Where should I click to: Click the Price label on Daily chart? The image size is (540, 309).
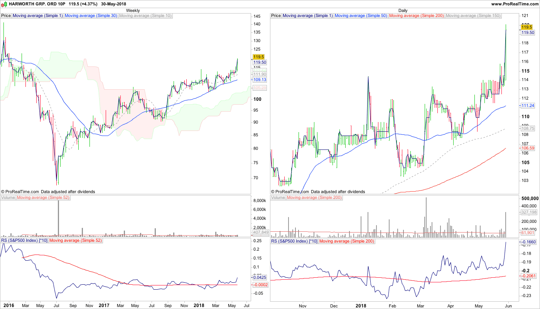(276, 16)
